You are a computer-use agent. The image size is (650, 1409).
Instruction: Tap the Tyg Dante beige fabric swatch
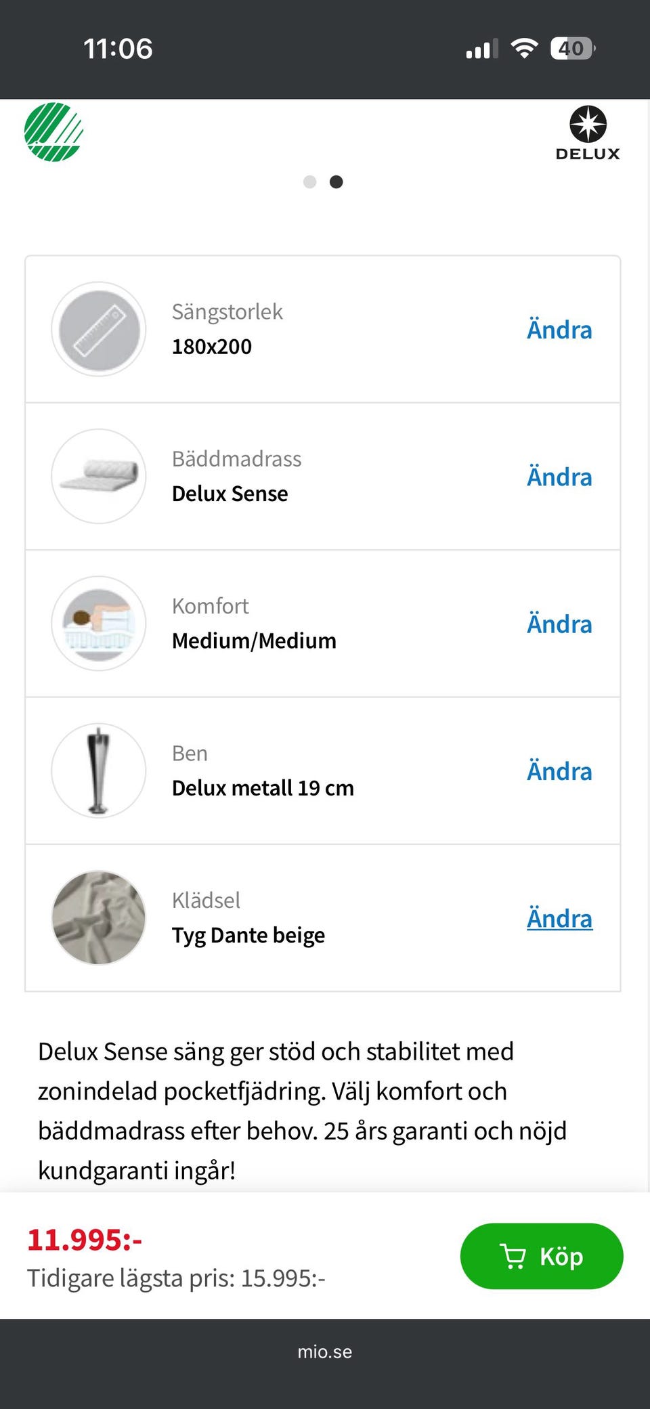[99, 917]
